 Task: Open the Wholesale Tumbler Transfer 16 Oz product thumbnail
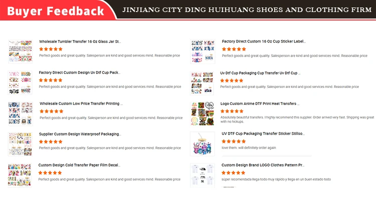(21, 51)
